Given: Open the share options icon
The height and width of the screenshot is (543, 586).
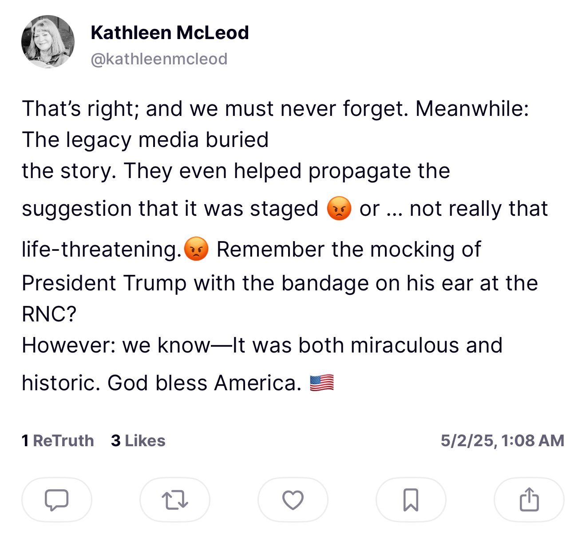Looking at the screenshot, I should point(529,500).
